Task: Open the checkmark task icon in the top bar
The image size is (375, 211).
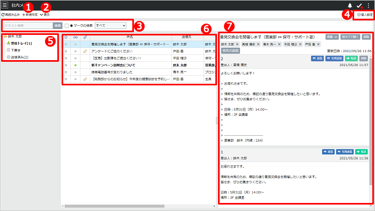Action: 359,5
